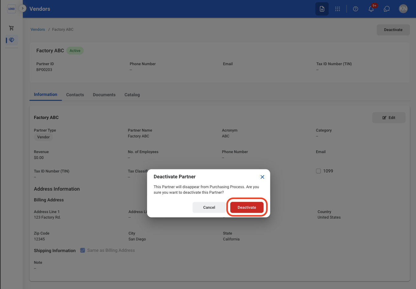Open the shopping cart sidebar icon
This screenshot has width=416, height=289.
11,28
